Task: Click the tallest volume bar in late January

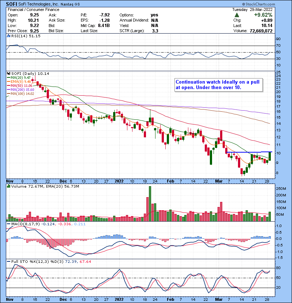Action: (150, 204)
